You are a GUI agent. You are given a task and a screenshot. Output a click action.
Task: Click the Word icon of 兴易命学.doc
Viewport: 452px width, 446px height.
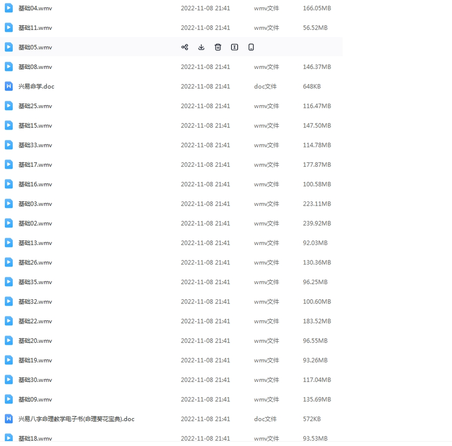tap(8, 86)
